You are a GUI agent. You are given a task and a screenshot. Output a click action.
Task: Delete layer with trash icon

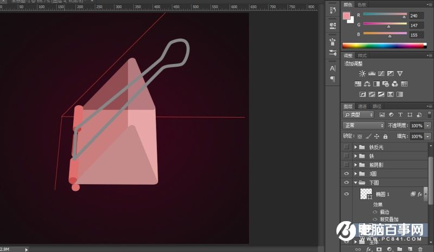(420, 249)
